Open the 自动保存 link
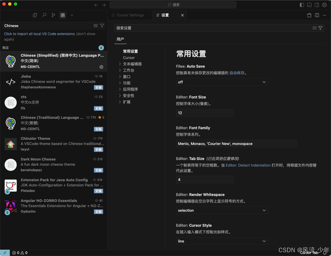The width and height of the screenshot is (331, 256). coord(237,73)
